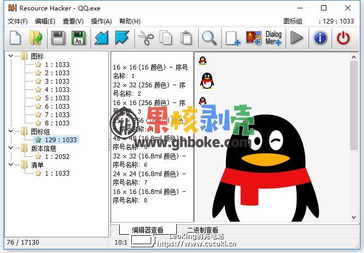The height and width of the screenshot is (253, 364).
Task: Open a file with the folder icon
Action: pos(36,38)
